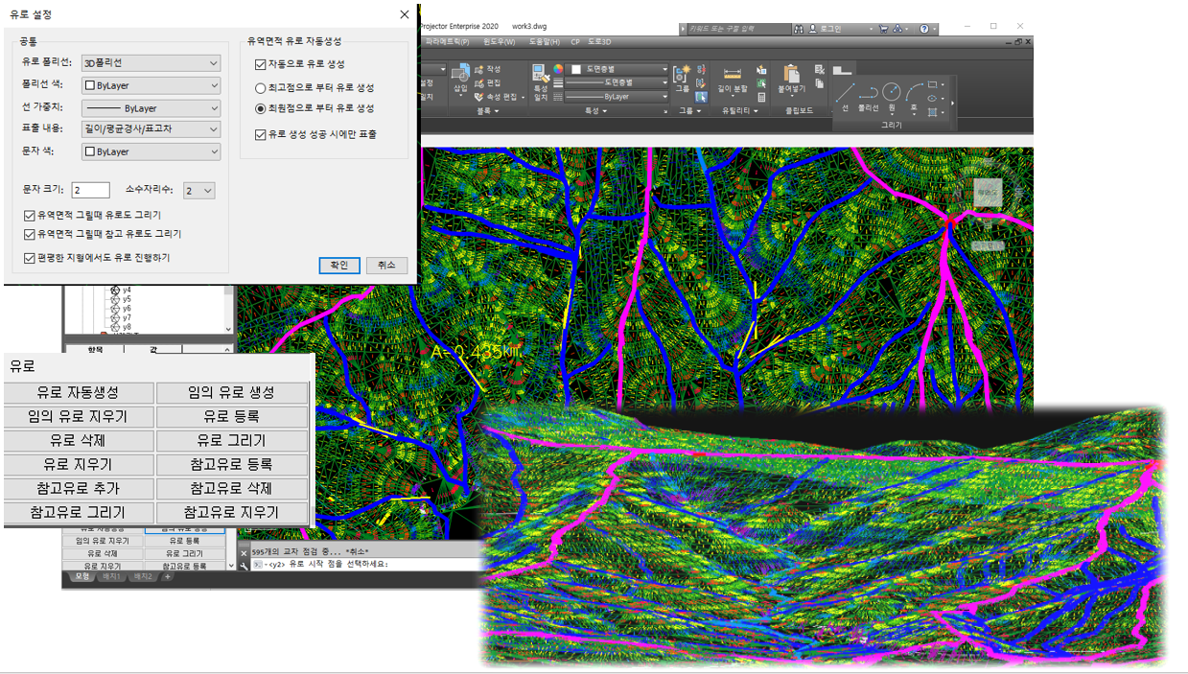Click the 붙여넣기 (paste) clipboard icon
1188x674 pixels.
click(x=791, y=74)
